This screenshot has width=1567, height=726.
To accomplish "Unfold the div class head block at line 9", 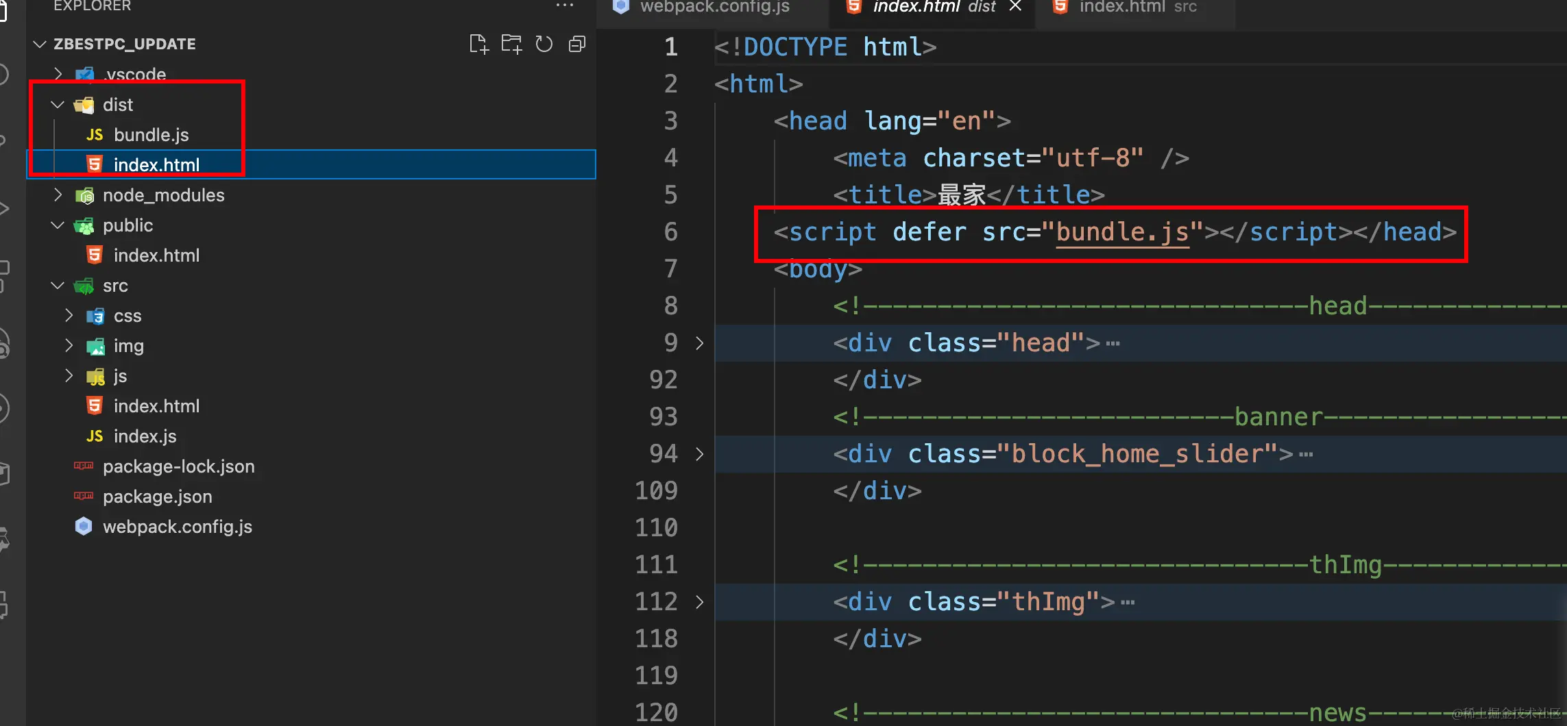I will click(699, 343).
